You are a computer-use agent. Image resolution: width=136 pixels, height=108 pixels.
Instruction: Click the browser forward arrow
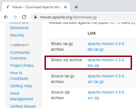[x=15, y=17]
